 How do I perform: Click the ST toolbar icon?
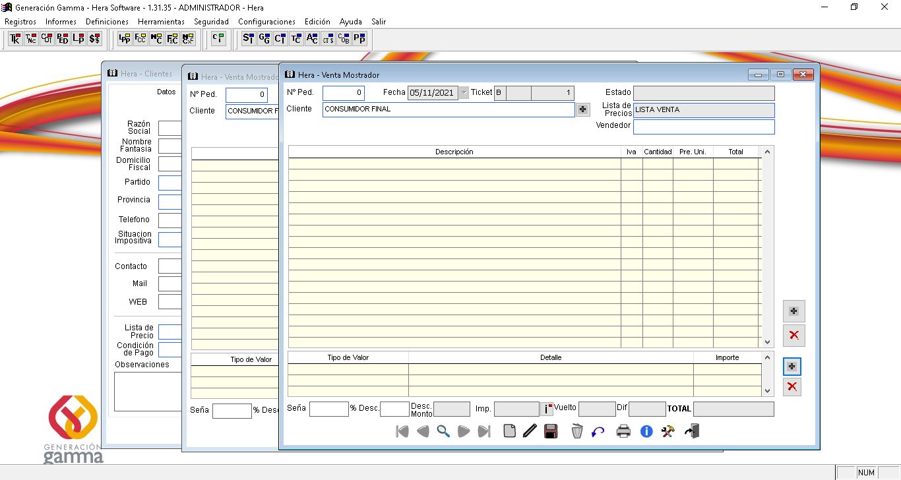pos(248,39)
